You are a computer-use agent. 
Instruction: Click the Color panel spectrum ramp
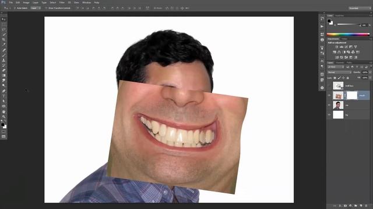pos(348,34)
